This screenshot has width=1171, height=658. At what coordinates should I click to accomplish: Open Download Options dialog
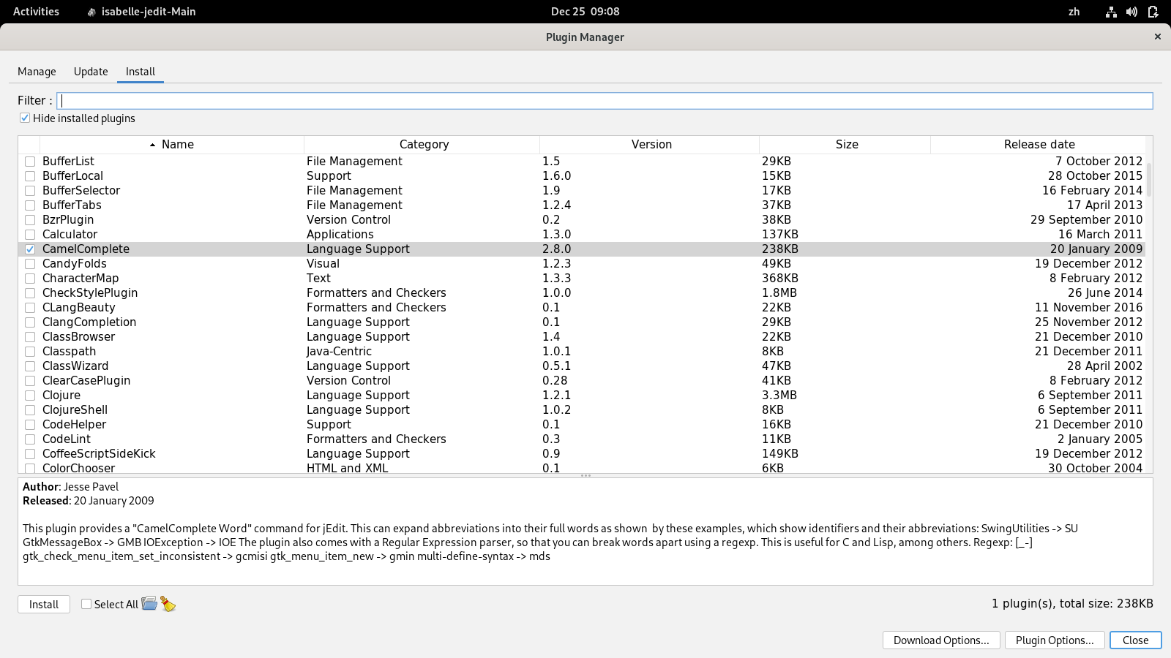[940, 640]
